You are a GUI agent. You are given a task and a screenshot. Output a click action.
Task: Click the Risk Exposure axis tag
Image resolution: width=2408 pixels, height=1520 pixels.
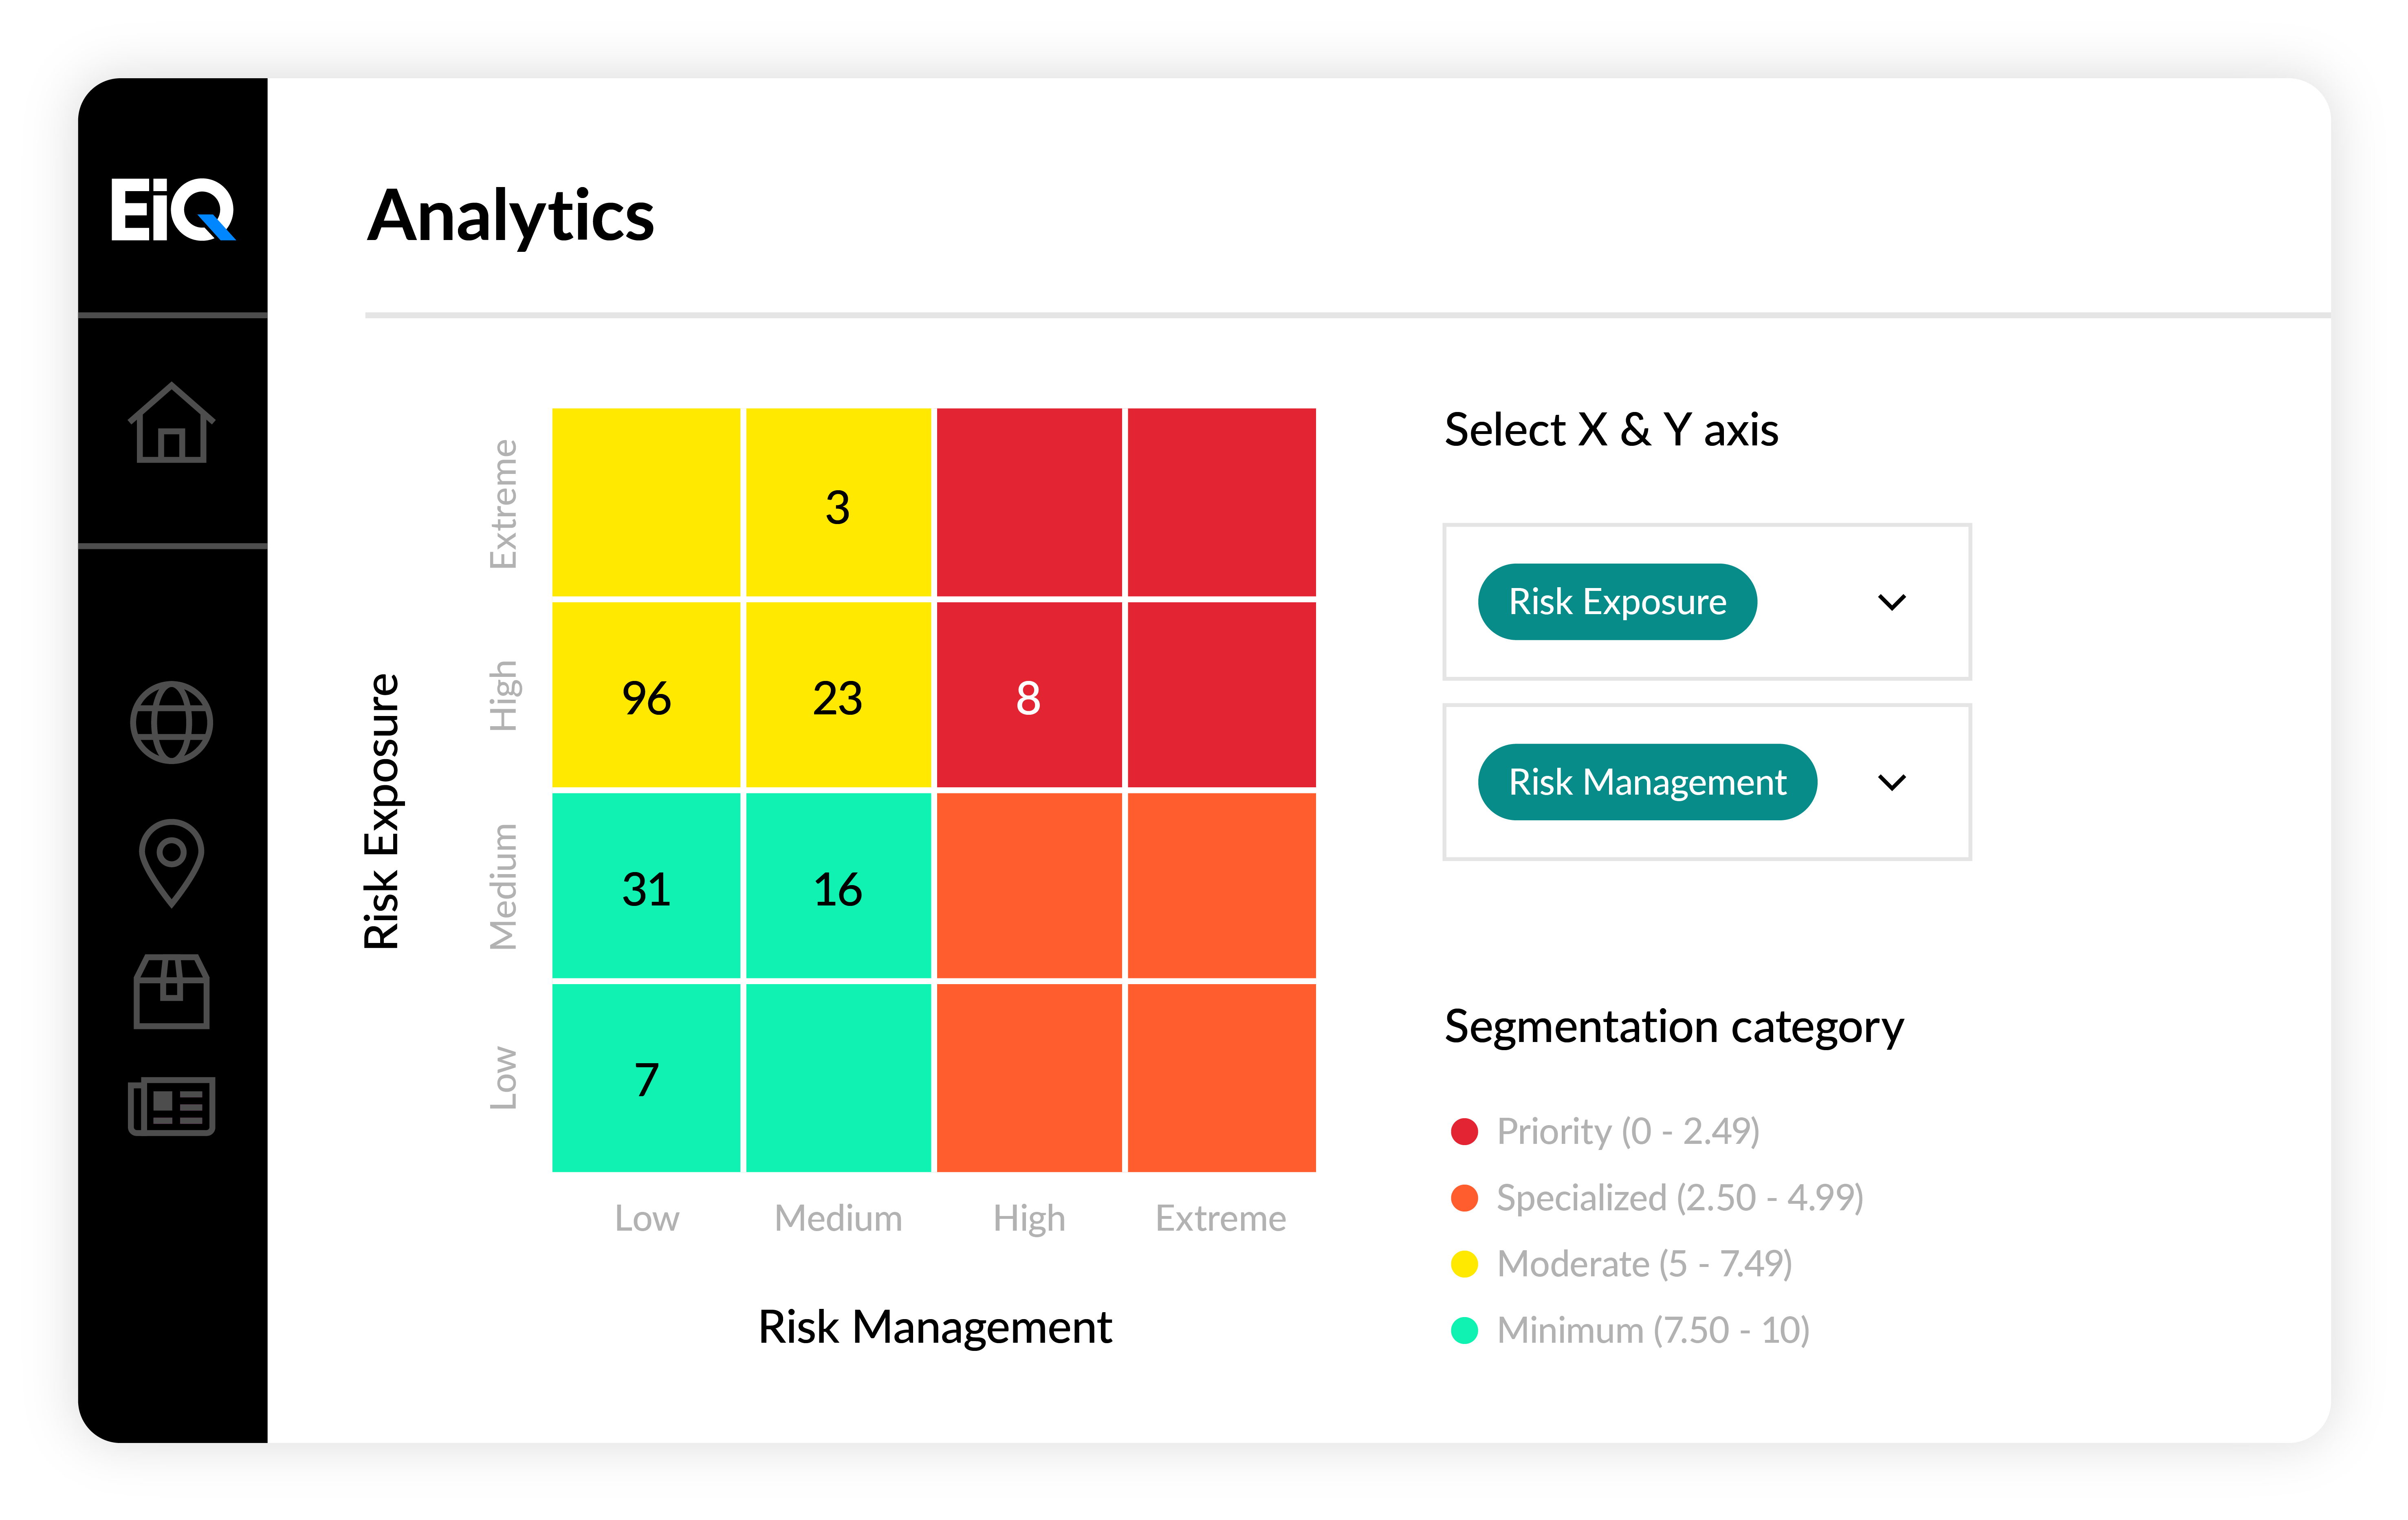(1617, 602)
